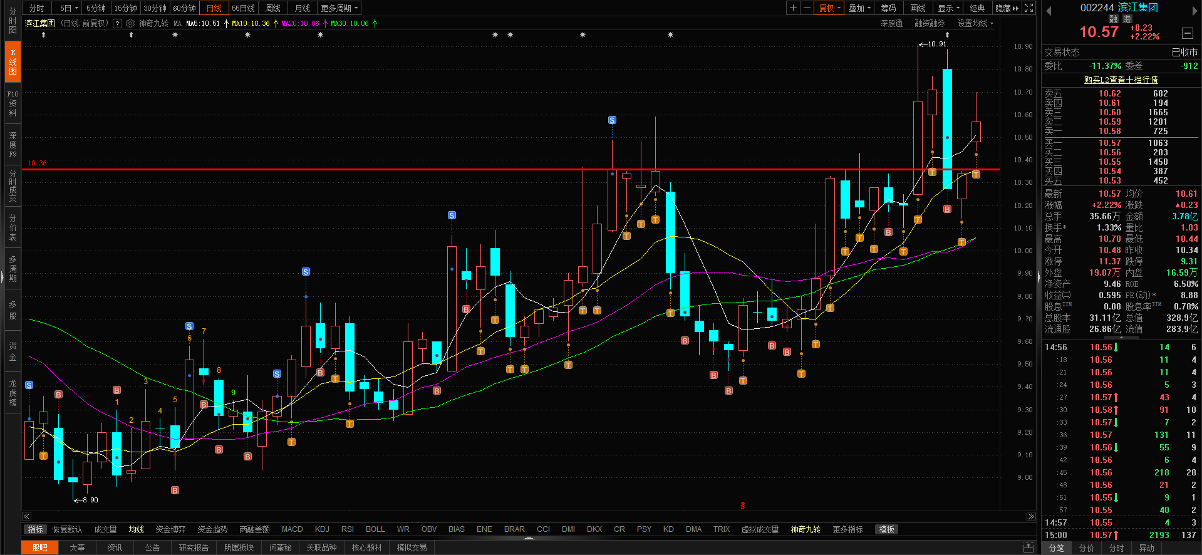Click the bottom-right export panel icon
Screen dimensions: 1202x555
click(x=1028, y=547)
